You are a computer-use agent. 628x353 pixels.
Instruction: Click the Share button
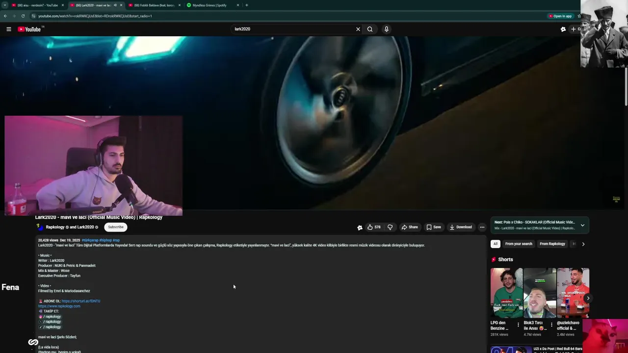(x=410, y=227)
